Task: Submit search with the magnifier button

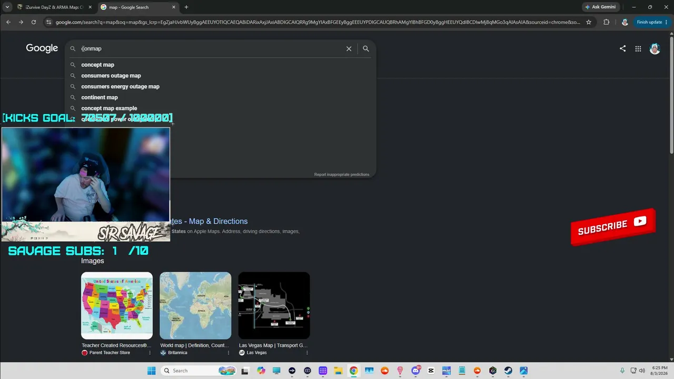Action: pyautogui.click(x=366, y=48)
